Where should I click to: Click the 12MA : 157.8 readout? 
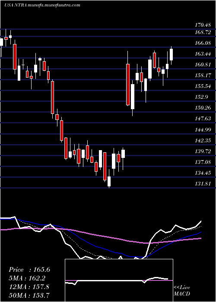click(29, 287)
